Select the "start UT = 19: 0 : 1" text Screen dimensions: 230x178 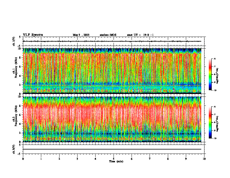(x=140, y=35)
